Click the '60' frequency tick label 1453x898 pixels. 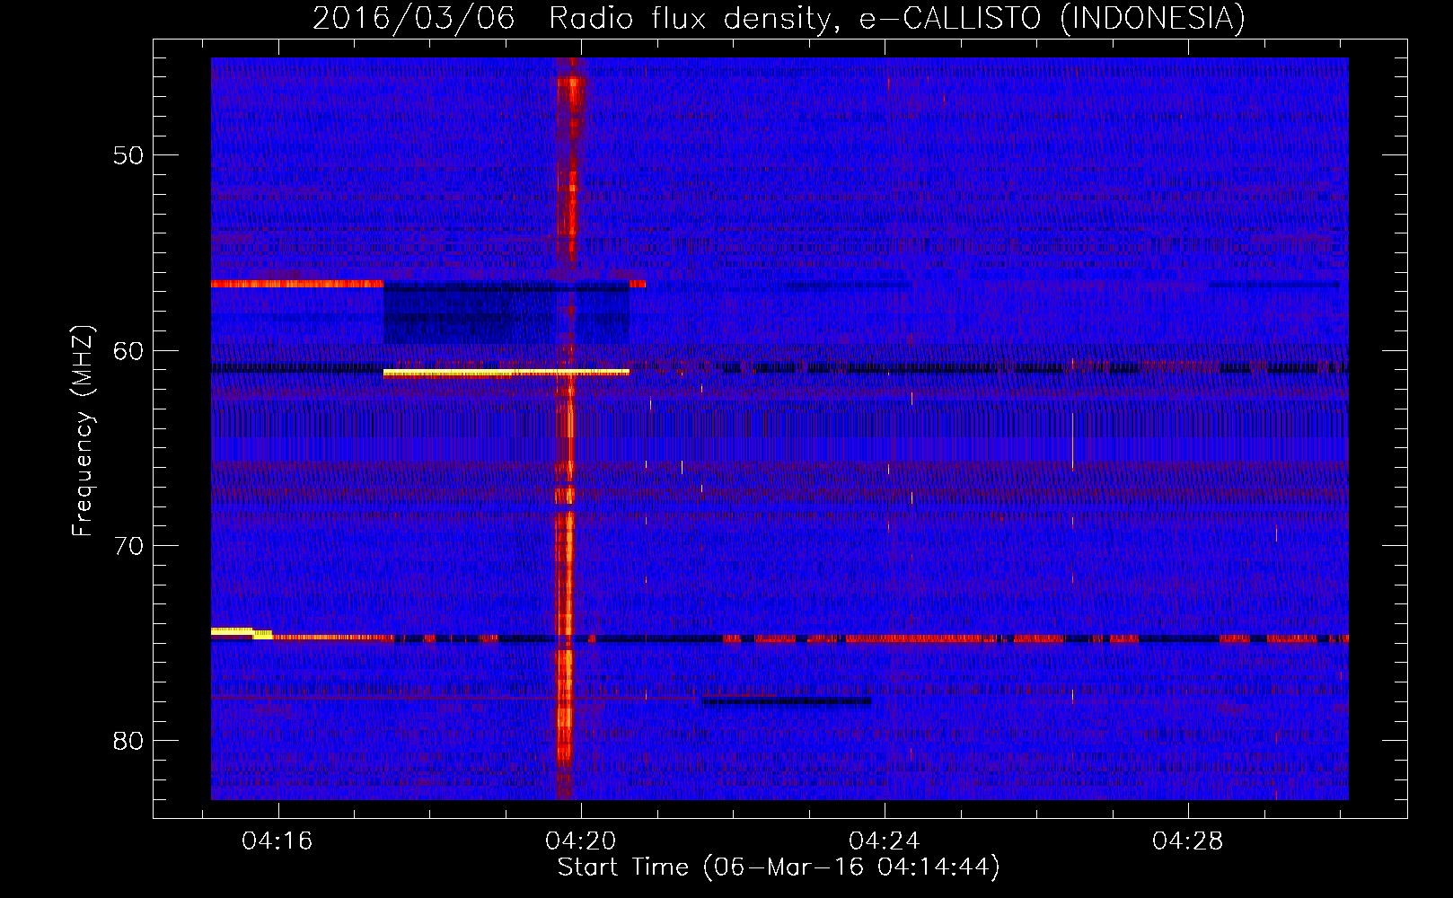click(x=128, y=351)
